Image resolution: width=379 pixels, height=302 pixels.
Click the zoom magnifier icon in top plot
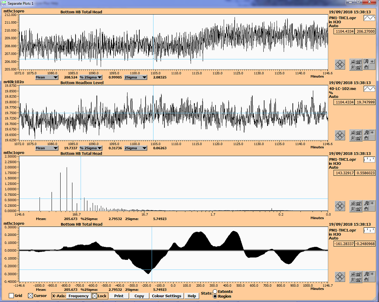[366, 61]
